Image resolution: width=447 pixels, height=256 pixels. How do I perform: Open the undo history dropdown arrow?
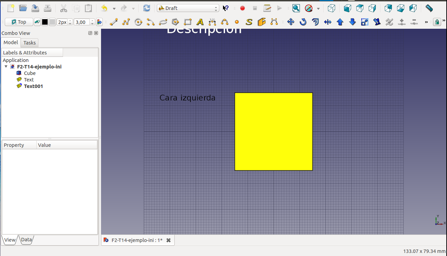(114, 9)
